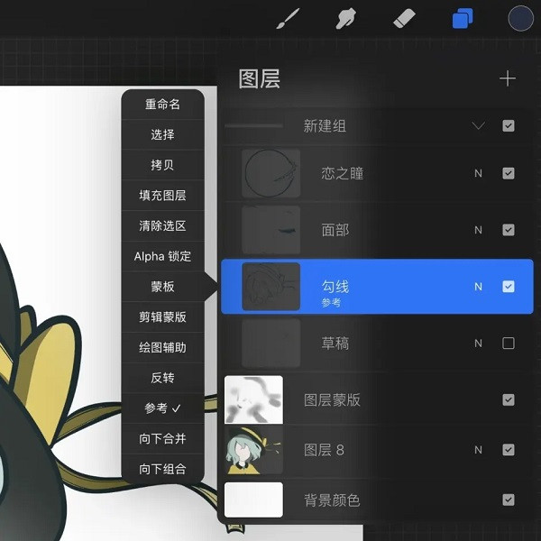Toggle visibility of 图层蒙版 layer
This screenshot has height=541, width=541.
point(509,399)
